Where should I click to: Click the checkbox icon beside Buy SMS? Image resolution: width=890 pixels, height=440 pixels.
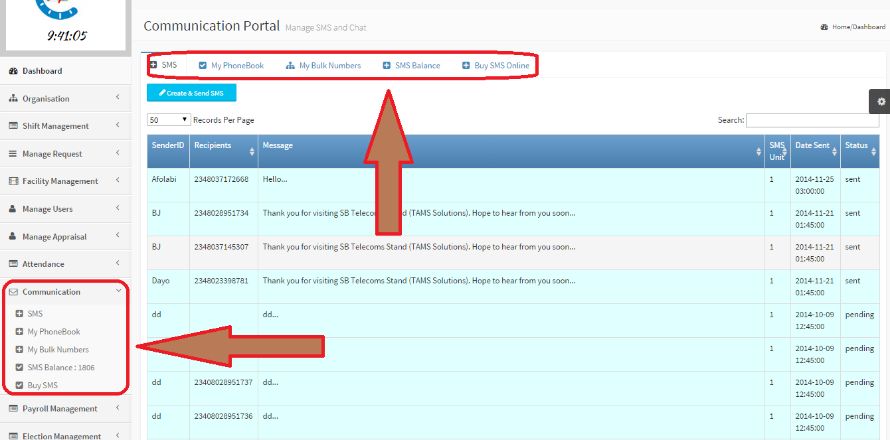click(19, 386)
